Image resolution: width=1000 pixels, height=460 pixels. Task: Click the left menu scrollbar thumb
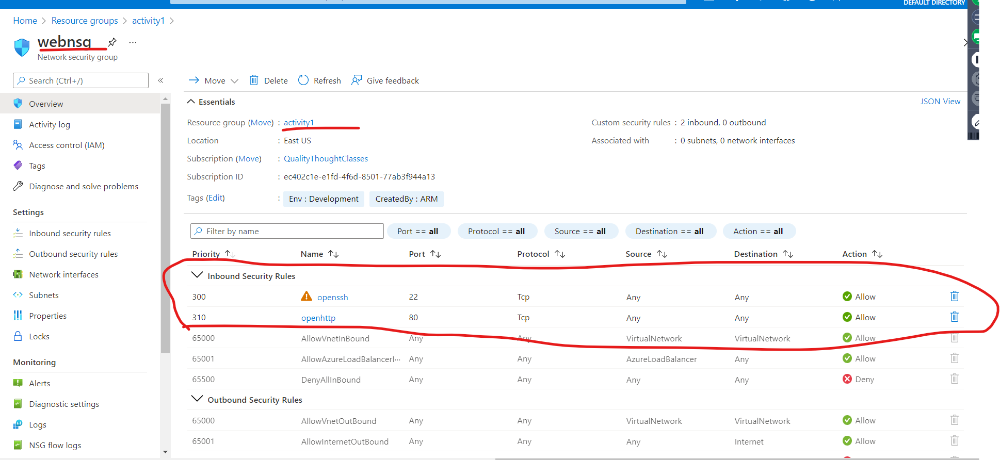tap(165, 228)
